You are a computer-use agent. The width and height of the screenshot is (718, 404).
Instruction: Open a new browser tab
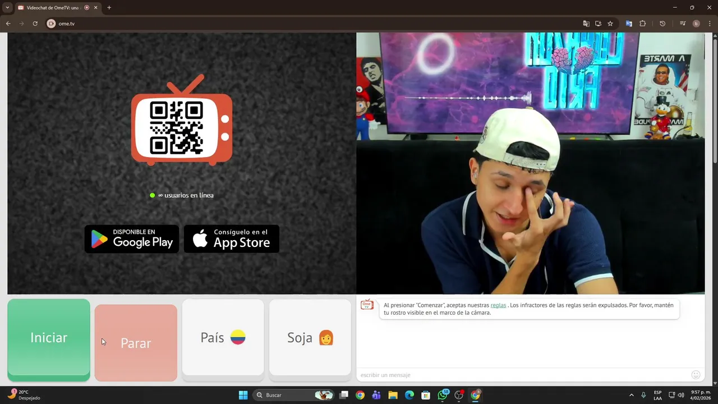pyautogui.click(x=109, y=8)
